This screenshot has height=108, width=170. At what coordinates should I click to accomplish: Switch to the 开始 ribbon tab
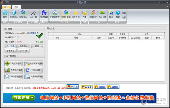16,7
